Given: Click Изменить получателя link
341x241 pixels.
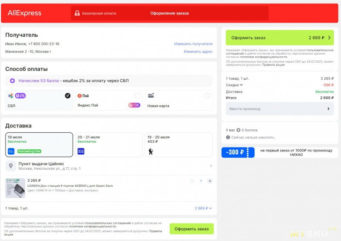Looking at the screenshot, I should [193, 44].
